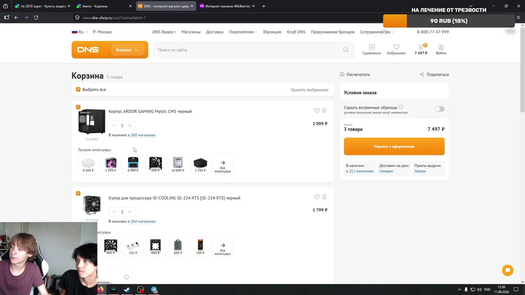Click the site security shield icon in address bar
Viewport: 525px width, 295px height.
[77, 18]
